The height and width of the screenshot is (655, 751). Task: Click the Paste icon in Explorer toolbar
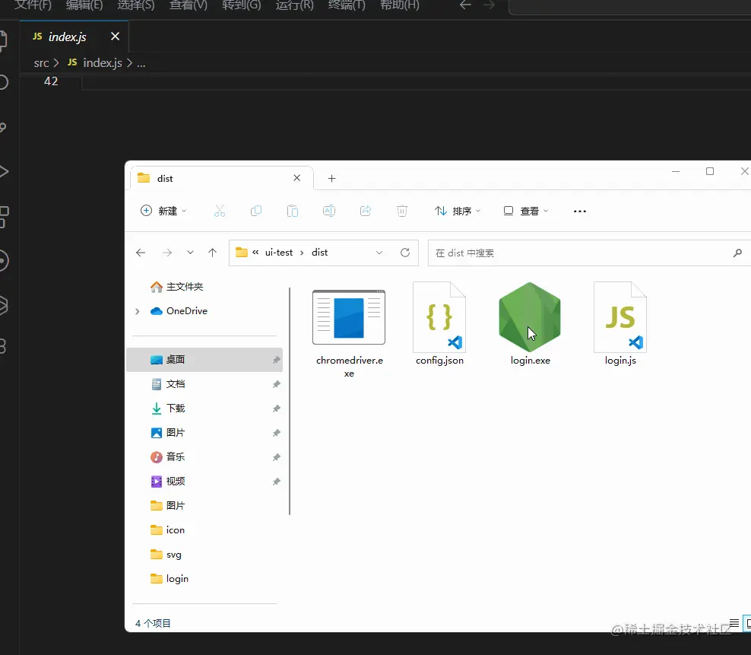pyautogui.click(x=293, y=211)
